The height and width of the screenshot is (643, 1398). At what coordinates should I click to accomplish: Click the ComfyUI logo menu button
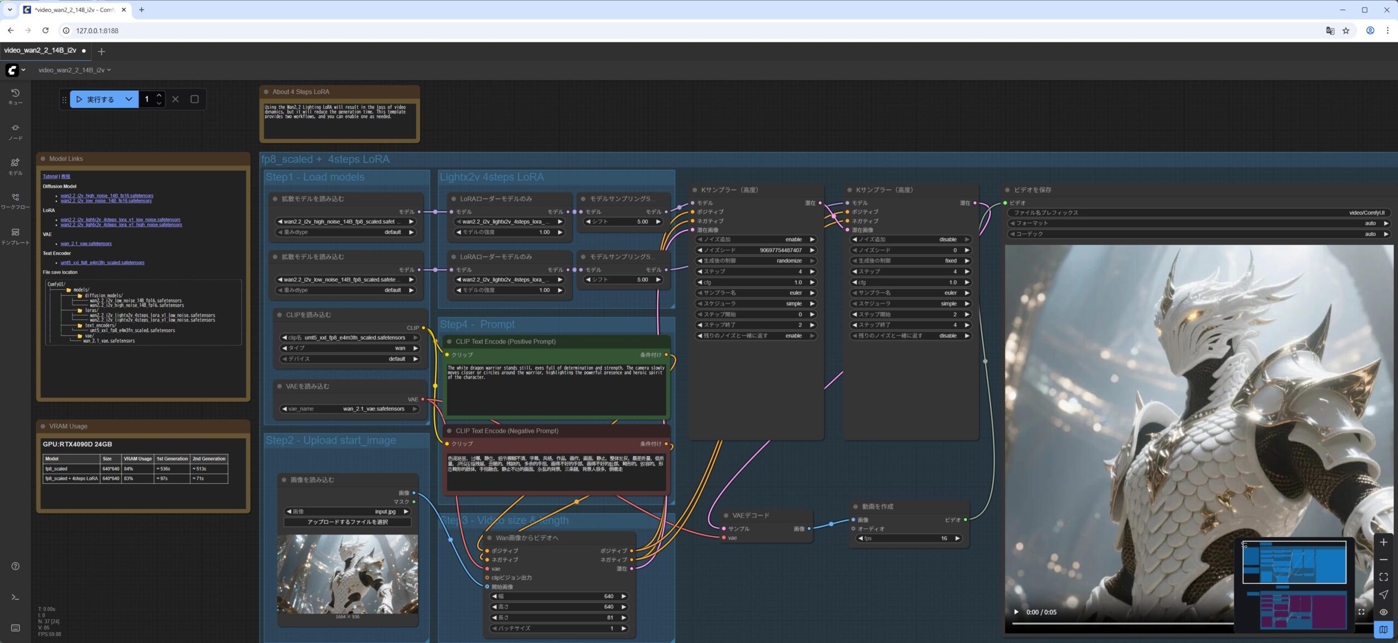[x=15, y=70]
